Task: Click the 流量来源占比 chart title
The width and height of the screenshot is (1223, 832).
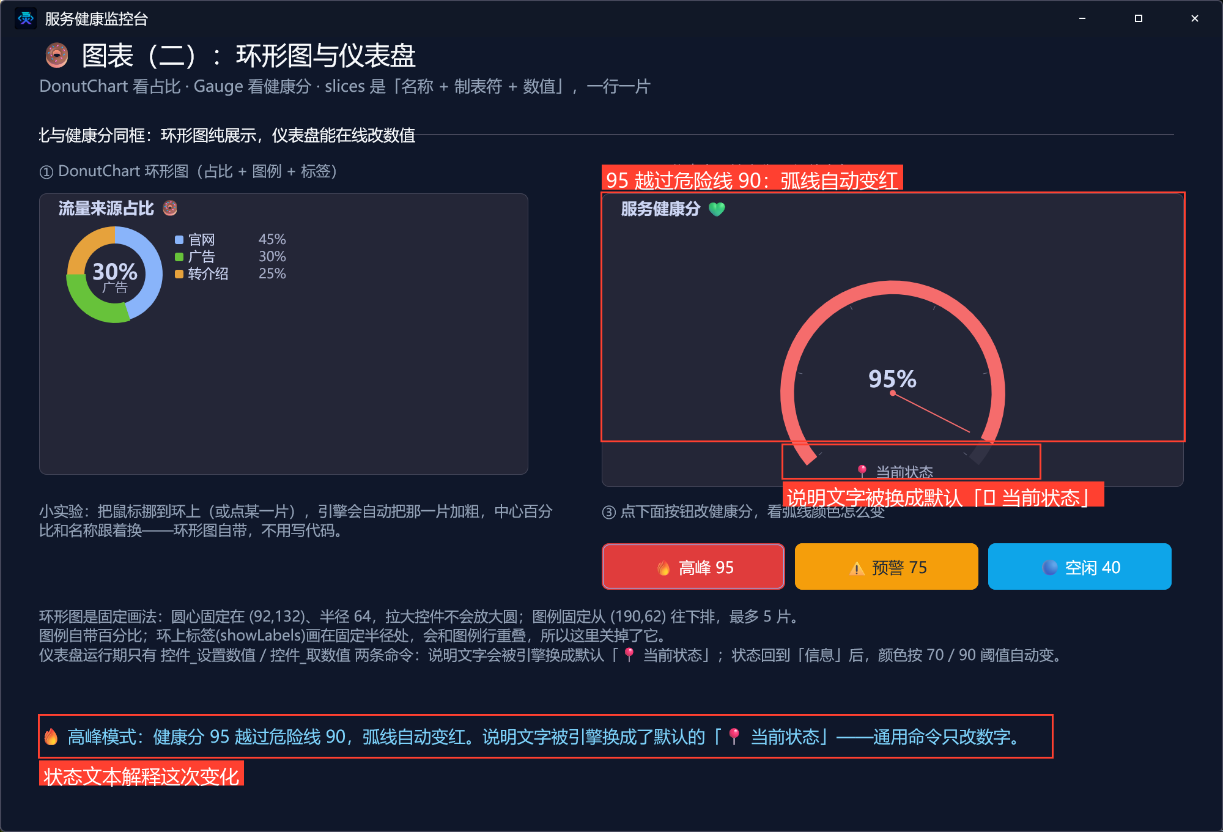Action: [106, 209]
